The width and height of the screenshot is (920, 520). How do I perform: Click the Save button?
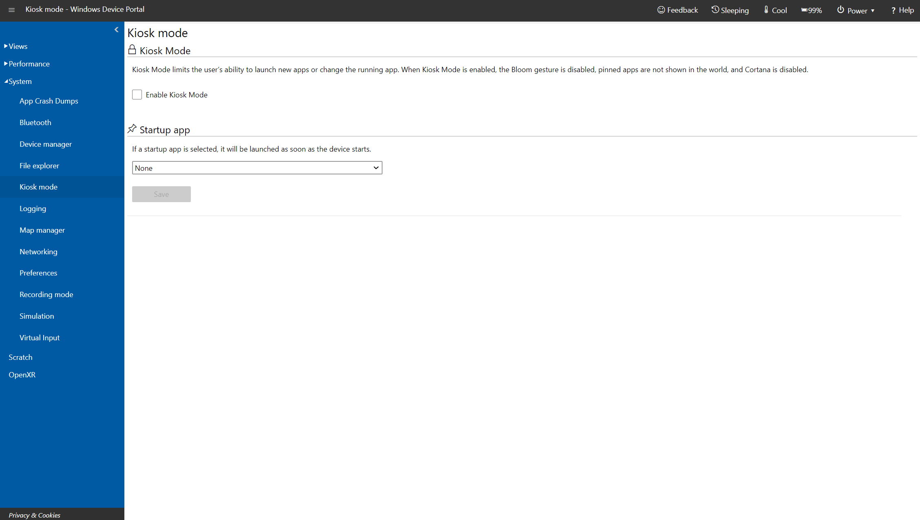tap(161, 194)
